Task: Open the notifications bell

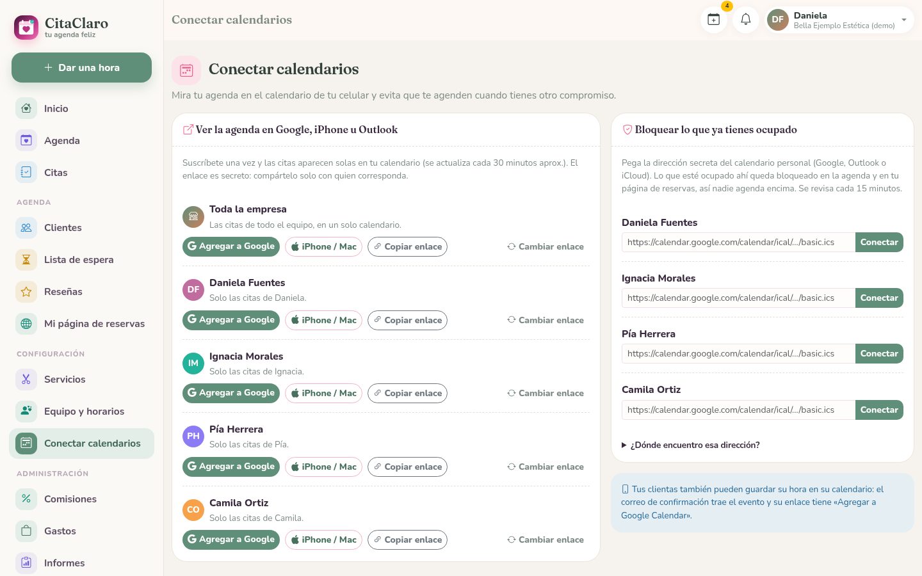Action: [x=746, y=19]
